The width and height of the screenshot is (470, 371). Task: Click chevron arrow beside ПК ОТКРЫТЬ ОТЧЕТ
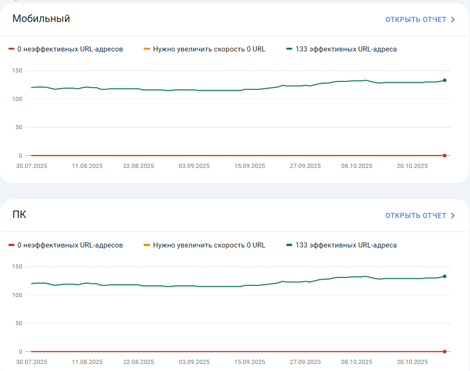click(x=453, y=216)
